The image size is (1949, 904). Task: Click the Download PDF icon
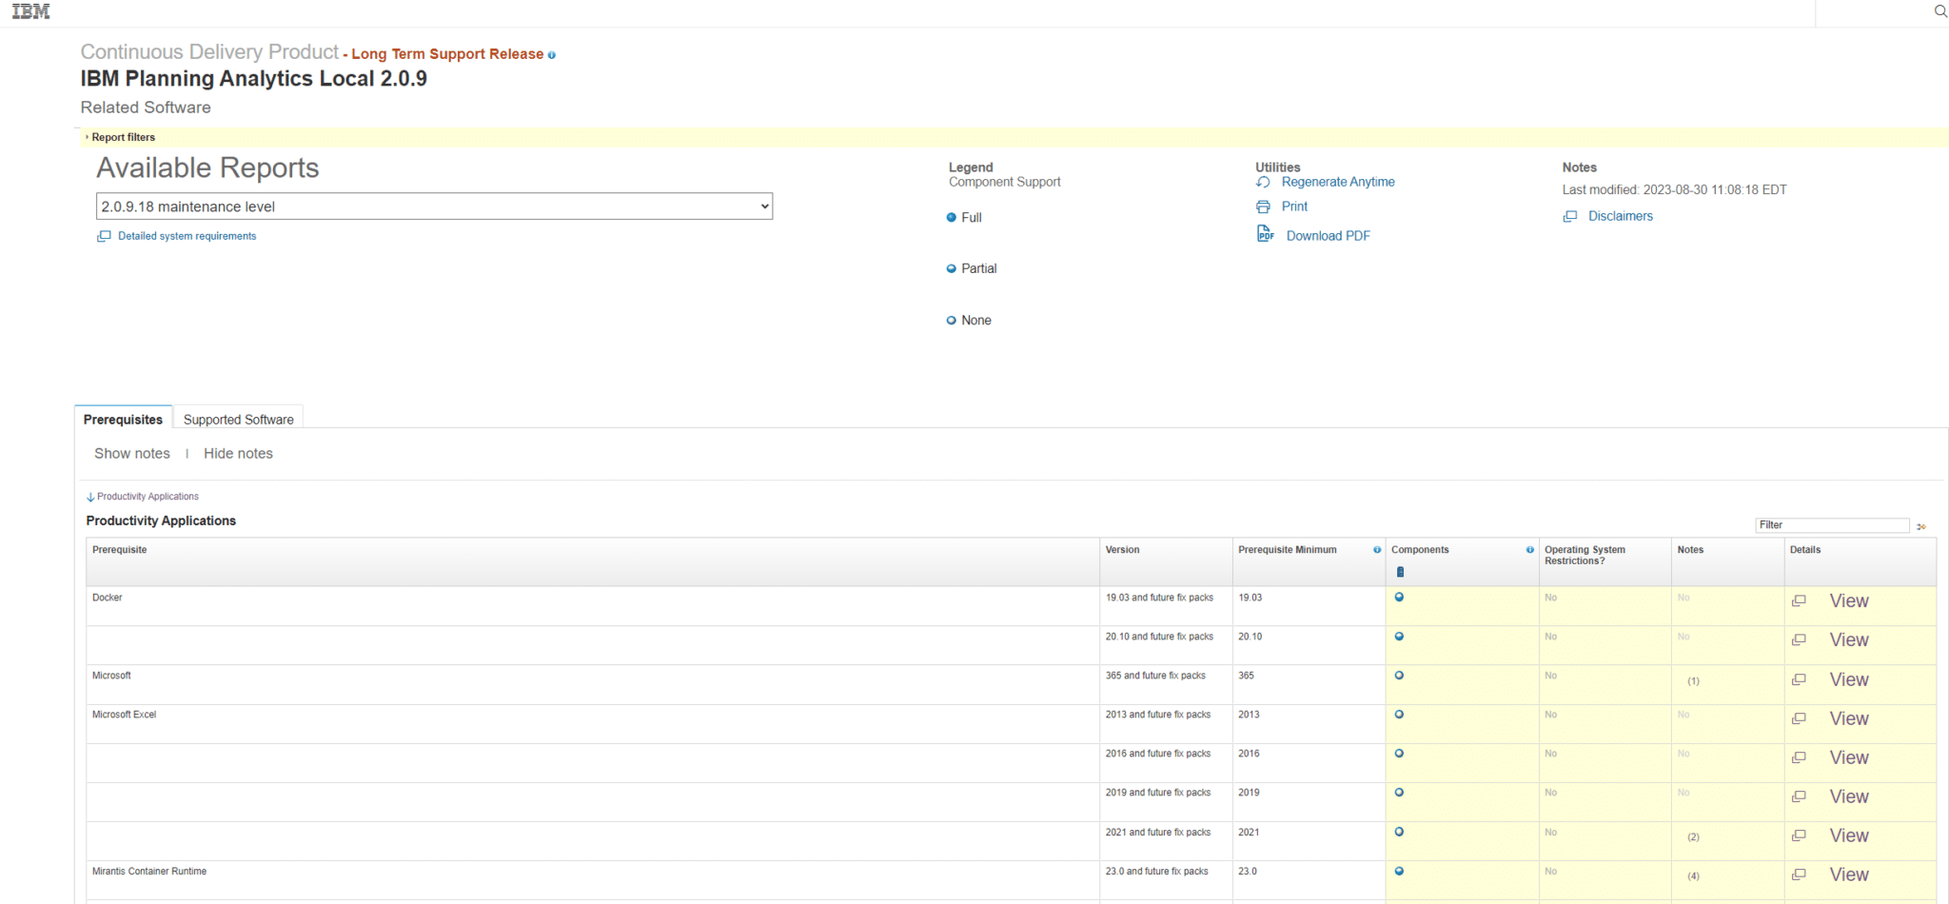point(1265,233)
